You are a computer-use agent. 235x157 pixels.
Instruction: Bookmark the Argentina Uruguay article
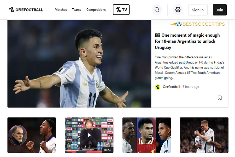click(x=220, y=98)
